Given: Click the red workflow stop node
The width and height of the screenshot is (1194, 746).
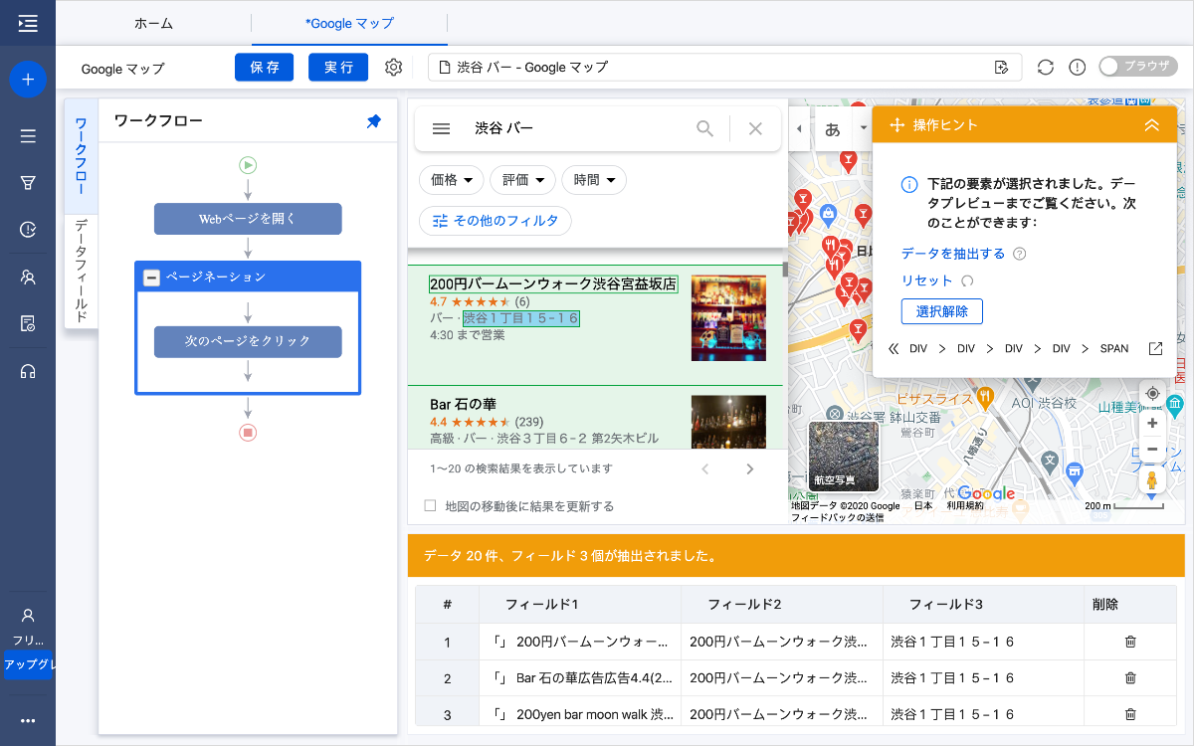Looking at the screenshot, I should tap(248, 433).
